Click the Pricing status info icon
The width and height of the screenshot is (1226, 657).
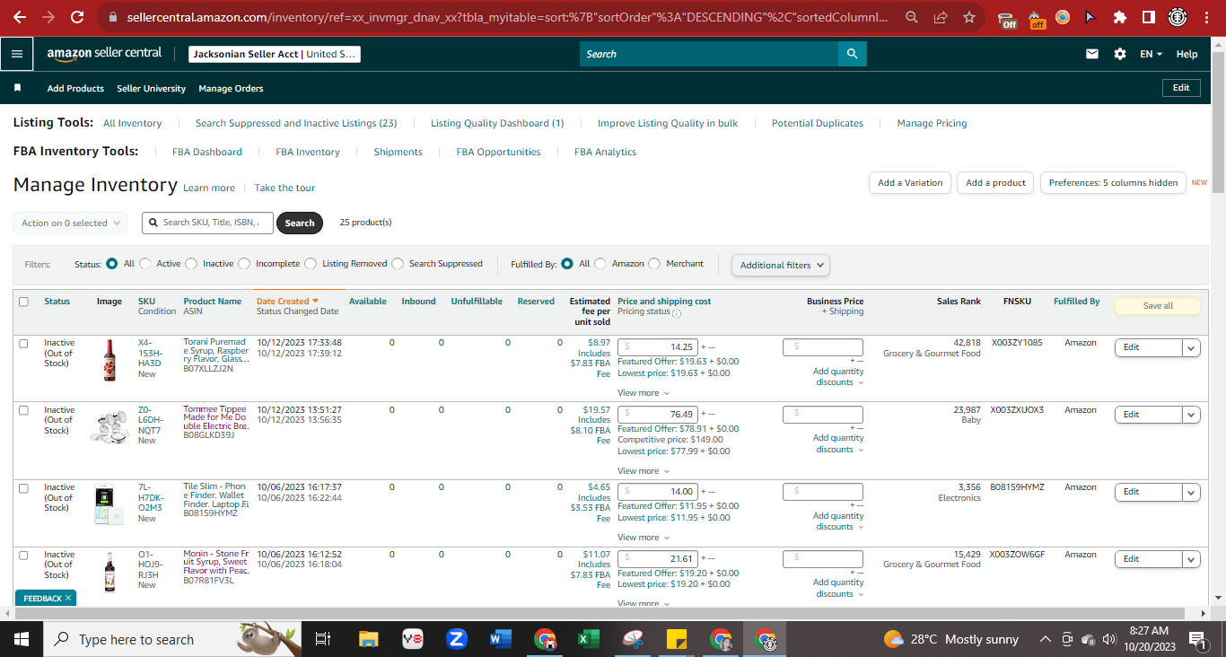point(677,313)
